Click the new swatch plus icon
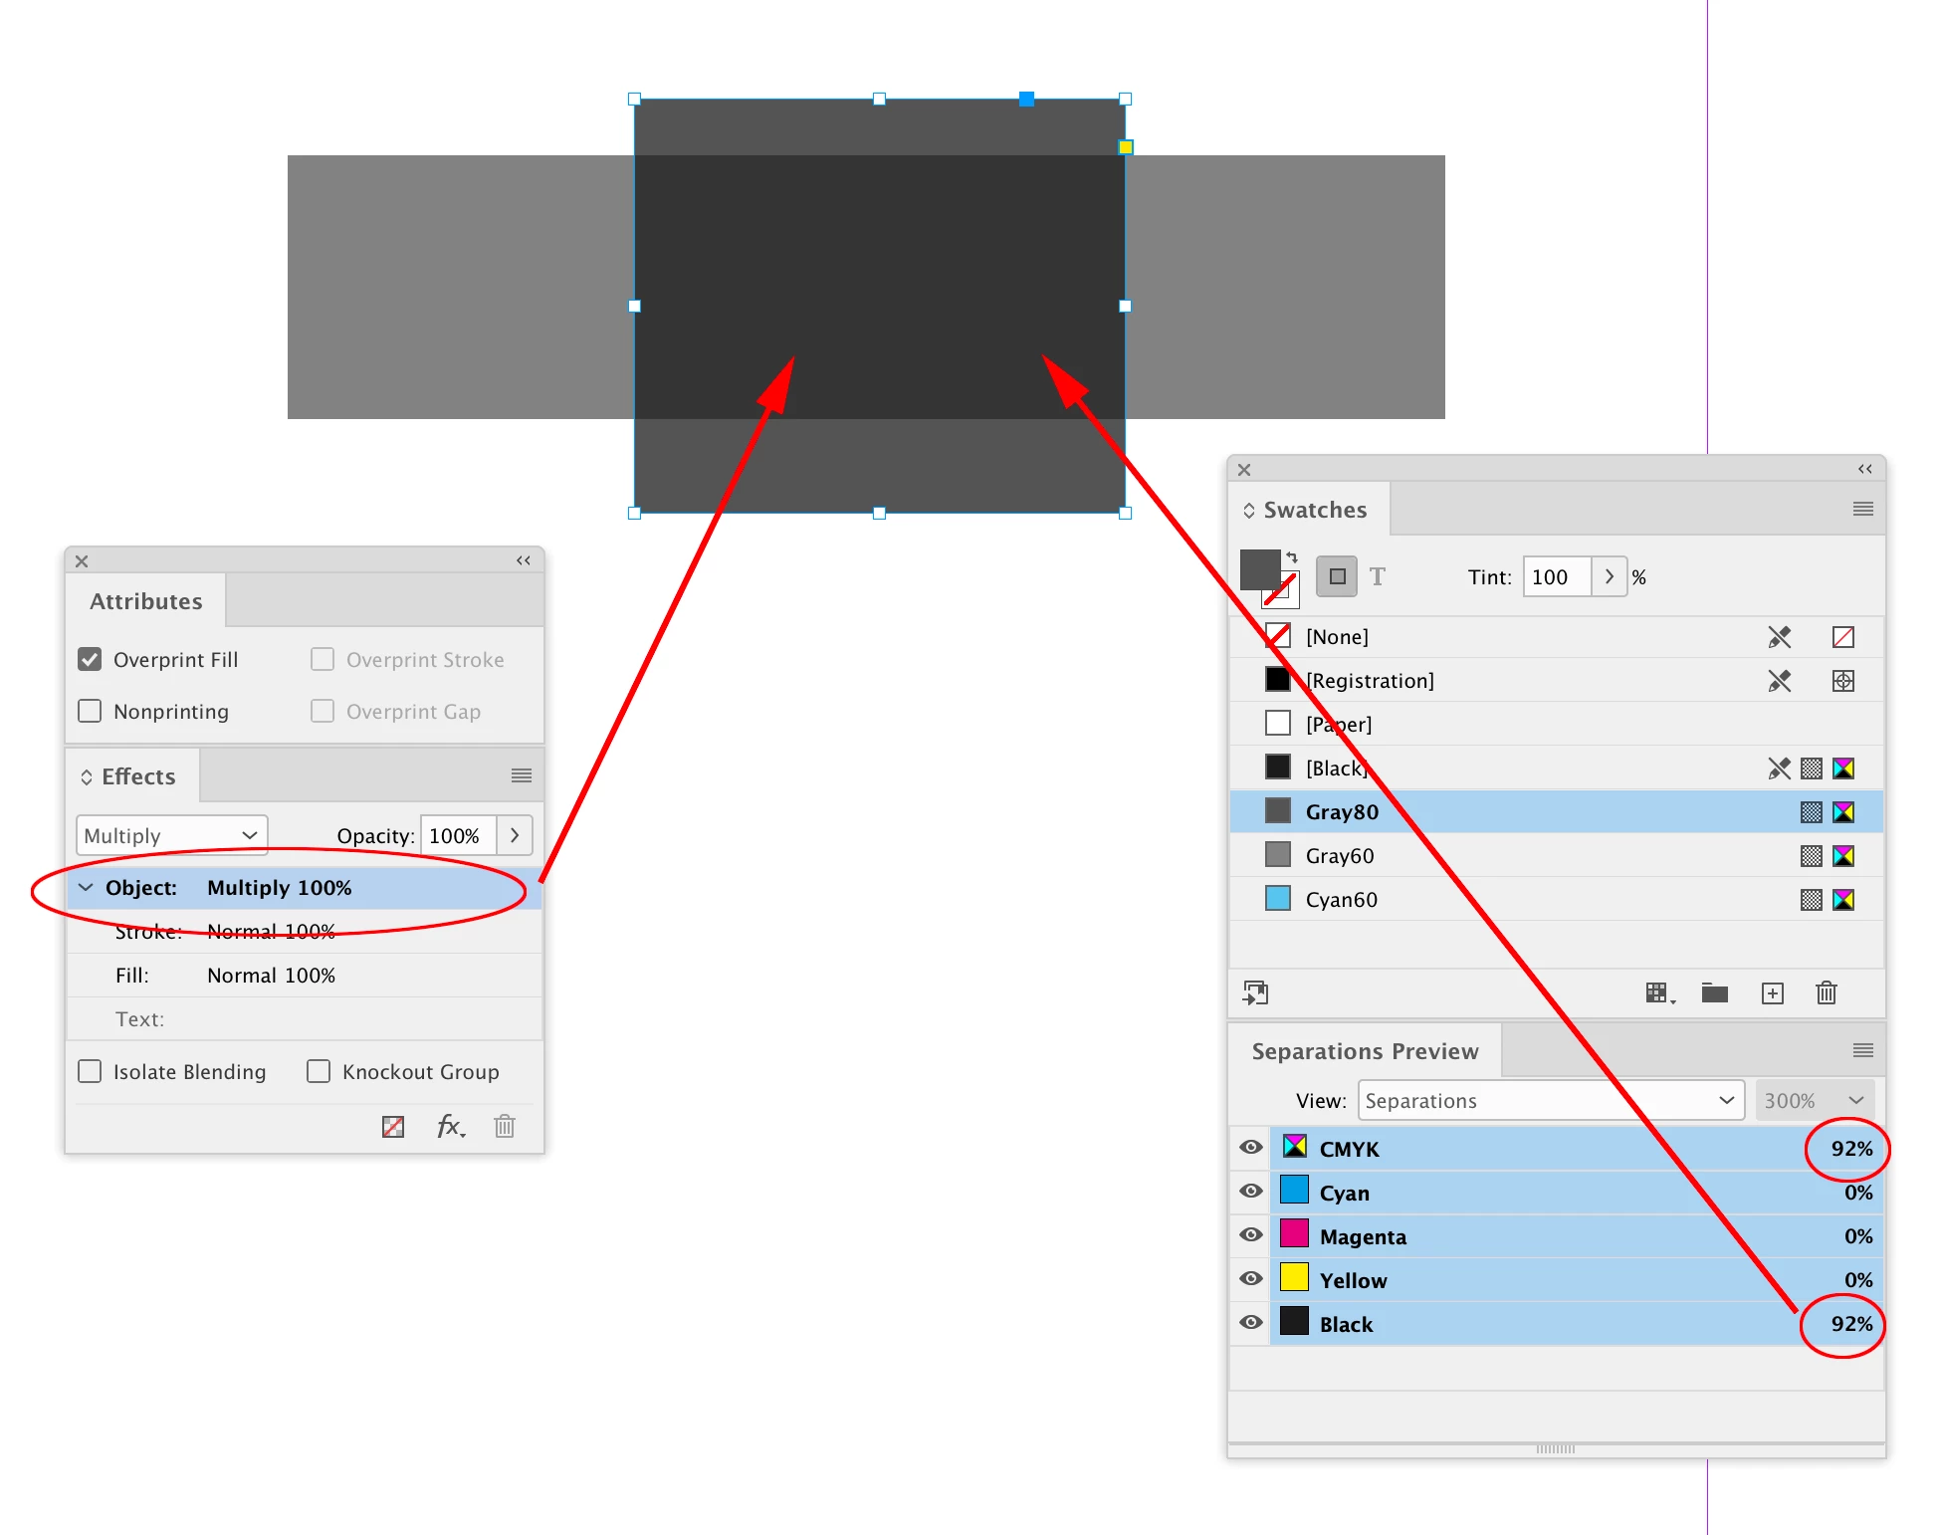This screenshot has width=1939, height=1535. (1772, 992)
